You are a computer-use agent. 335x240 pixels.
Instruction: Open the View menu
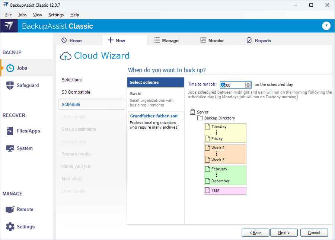point(37,15)
